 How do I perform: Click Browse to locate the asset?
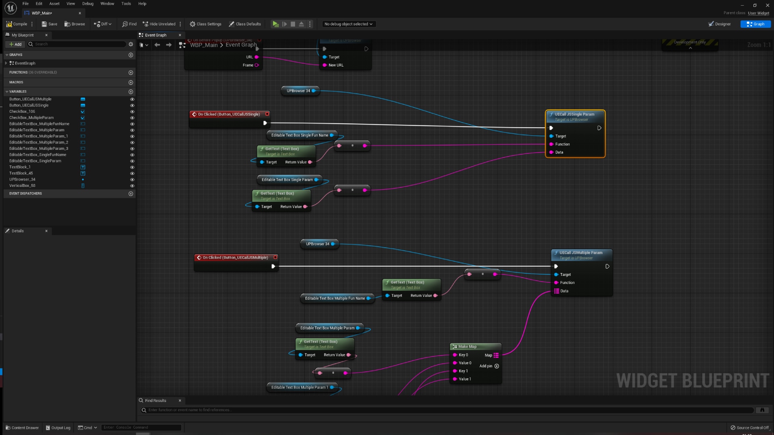tap(75, 24)
